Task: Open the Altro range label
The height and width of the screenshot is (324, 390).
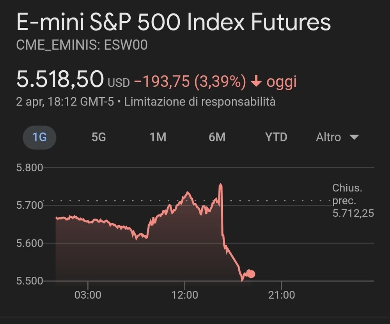Action: click(x=328, y=137)
